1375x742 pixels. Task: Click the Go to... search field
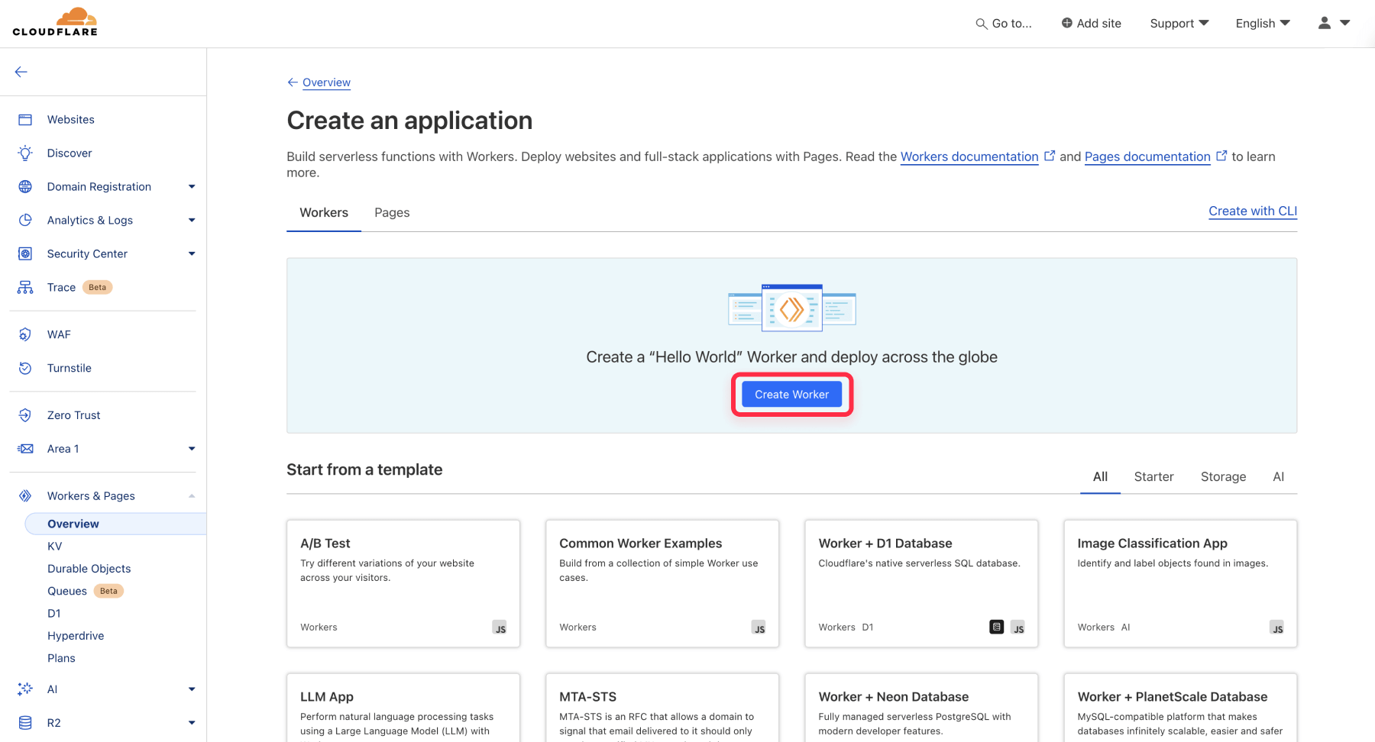click(x=1004, y=23)
